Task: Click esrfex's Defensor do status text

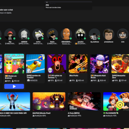Action: pyautogui.click(x=38, y=44)
